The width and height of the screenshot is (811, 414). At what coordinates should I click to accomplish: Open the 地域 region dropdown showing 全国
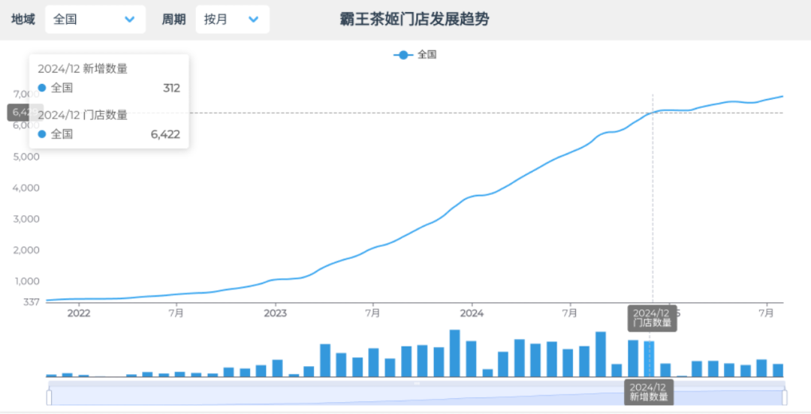click(95, 19)
